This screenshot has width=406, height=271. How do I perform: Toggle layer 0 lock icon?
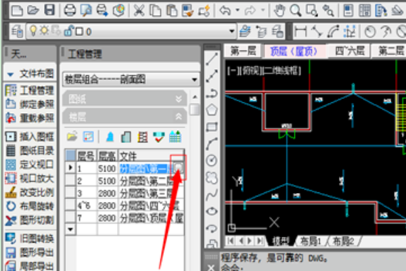click(x=69, y=30)
